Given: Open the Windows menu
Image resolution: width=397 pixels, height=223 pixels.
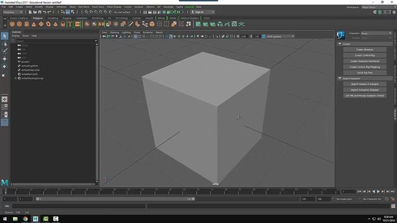Looking at the screenshot, I should pyautogui.click(x=61, y=7).
